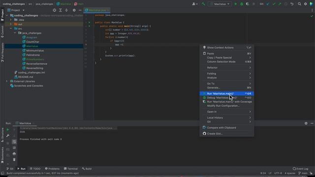Expand the .idea folder

click(11, 20)
